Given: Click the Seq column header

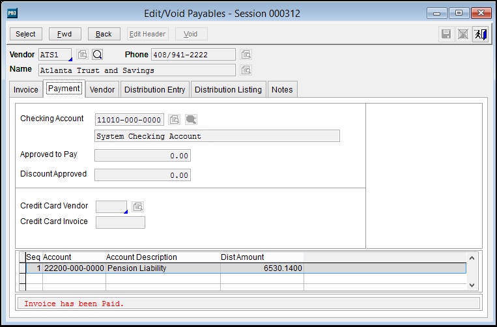Looking at the screenshot, I should 34,257.
